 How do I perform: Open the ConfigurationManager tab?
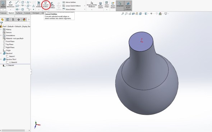click(x=13, y=20)
